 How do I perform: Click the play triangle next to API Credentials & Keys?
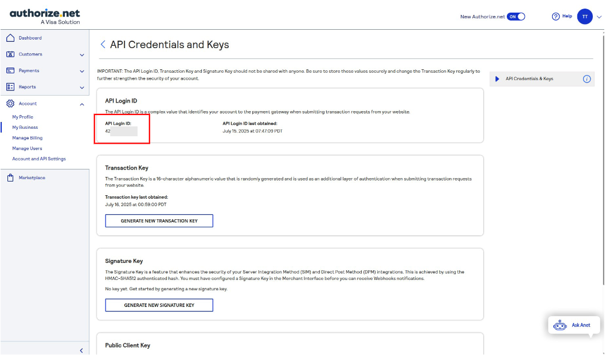click(497, 79)
